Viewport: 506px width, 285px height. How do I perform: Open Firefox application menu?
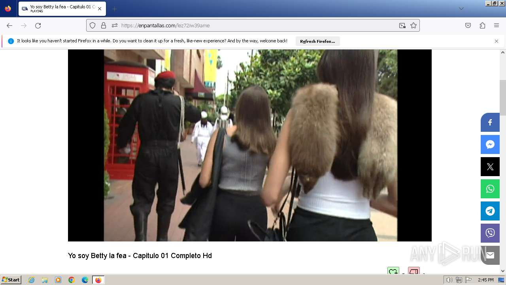[x=497, y=25]
